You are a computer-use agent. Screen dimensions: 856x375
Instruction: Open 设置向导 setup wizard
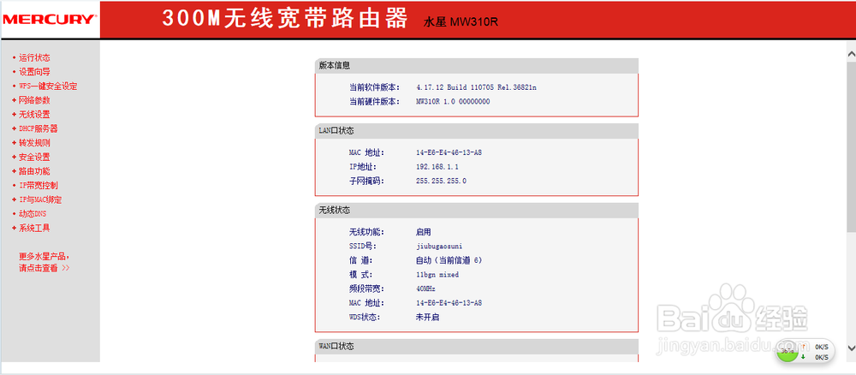(34, 72)
